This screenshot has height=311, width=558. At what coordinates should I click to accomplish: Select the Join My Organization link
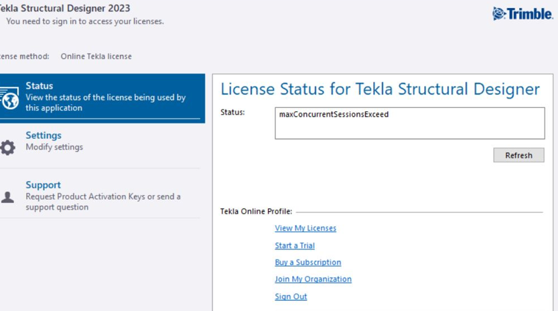point(313,279)
